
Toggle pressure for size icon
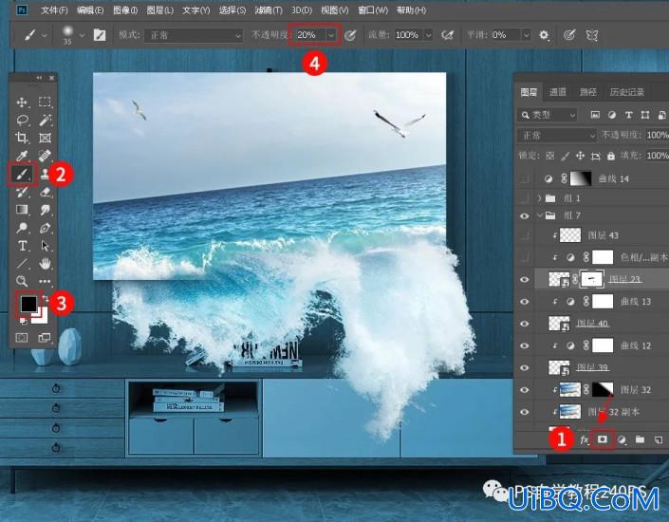(569, 35)
